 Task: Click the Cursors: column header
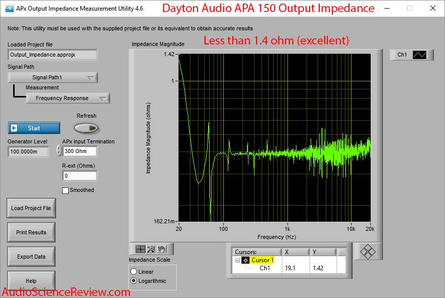pyautogui.click(x=257, y=252)
